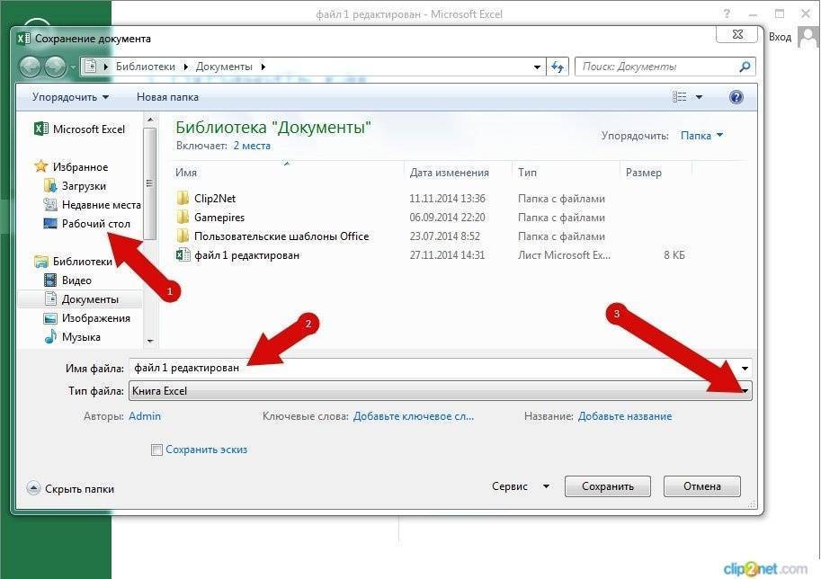
Task: Select Microsoft Excel in the sidebar
Action: point(88,129)
